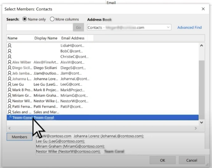This screenshot has height=168, width=212.
Task: Click the scroll down arrow of contact list
Action: pos(202,122)
